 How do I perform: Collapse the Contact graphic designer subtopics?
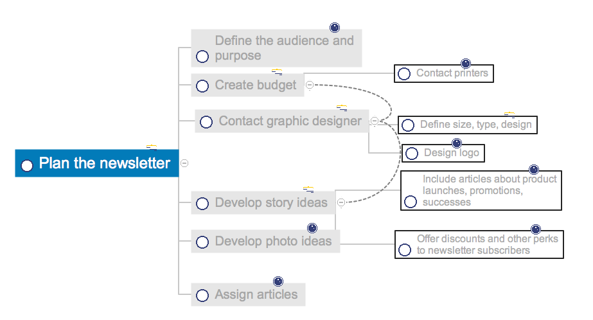[x=374, y=120]
